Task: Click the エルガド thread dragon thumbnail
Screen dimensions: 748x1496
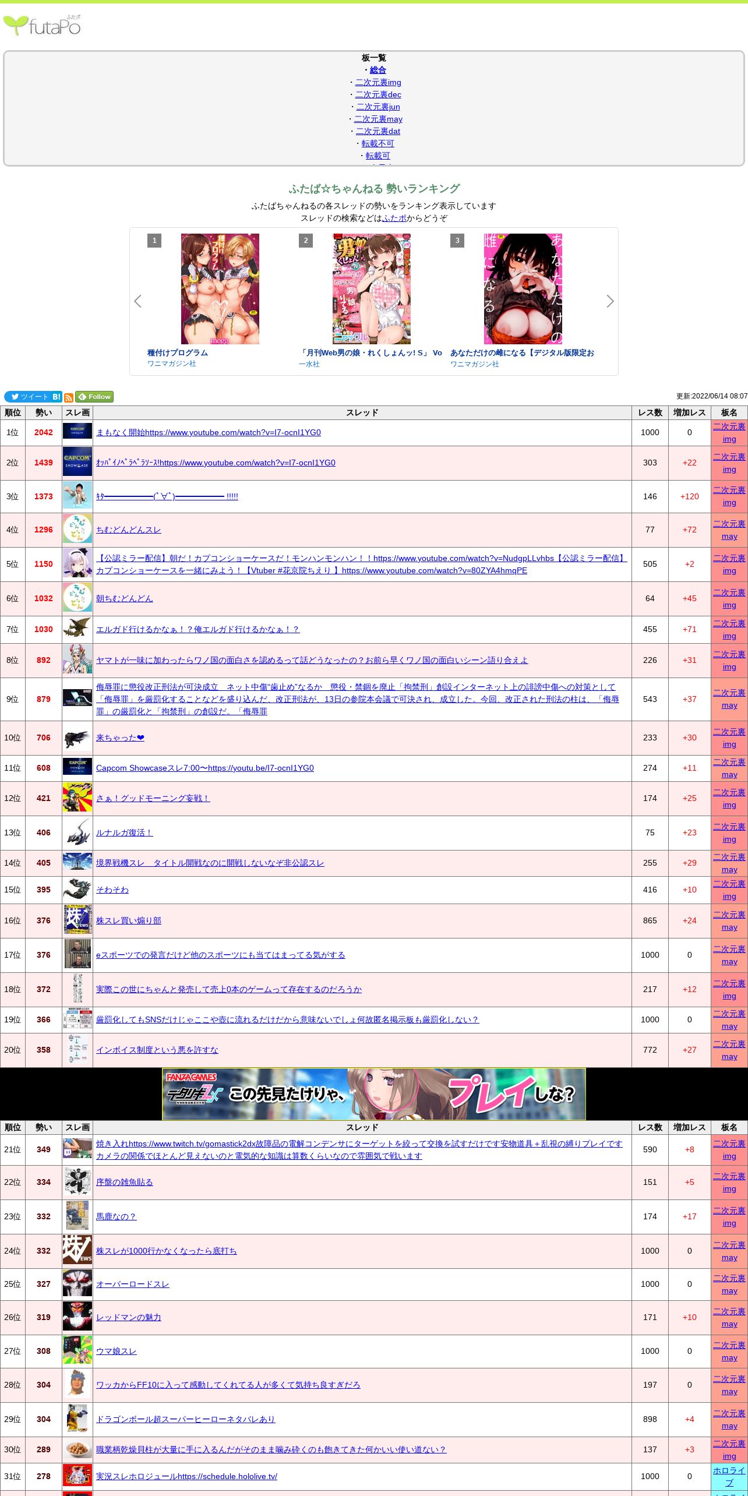Action: pos(77,629)
